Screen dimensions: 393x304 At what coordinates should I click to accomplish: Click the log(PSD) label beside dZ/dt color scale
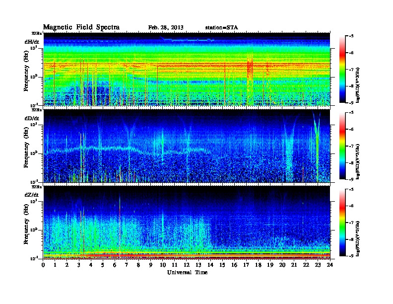pyautogui.click(x=358, y=238)
